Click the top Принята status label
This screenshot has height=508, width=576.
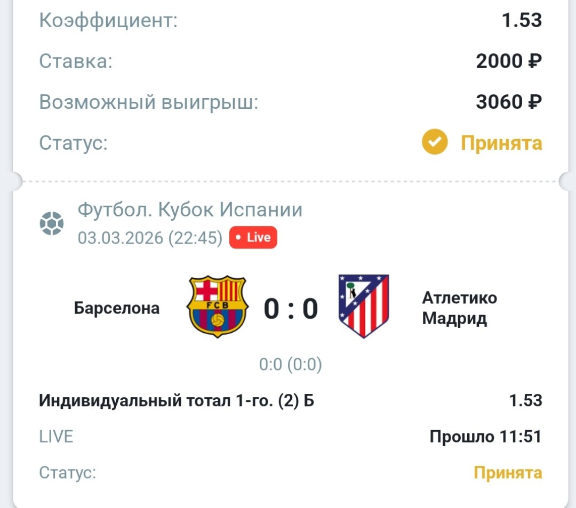tap(501, 143)
